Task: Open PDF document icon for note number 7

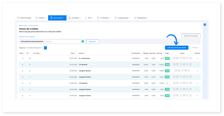Action: point(174,77)
